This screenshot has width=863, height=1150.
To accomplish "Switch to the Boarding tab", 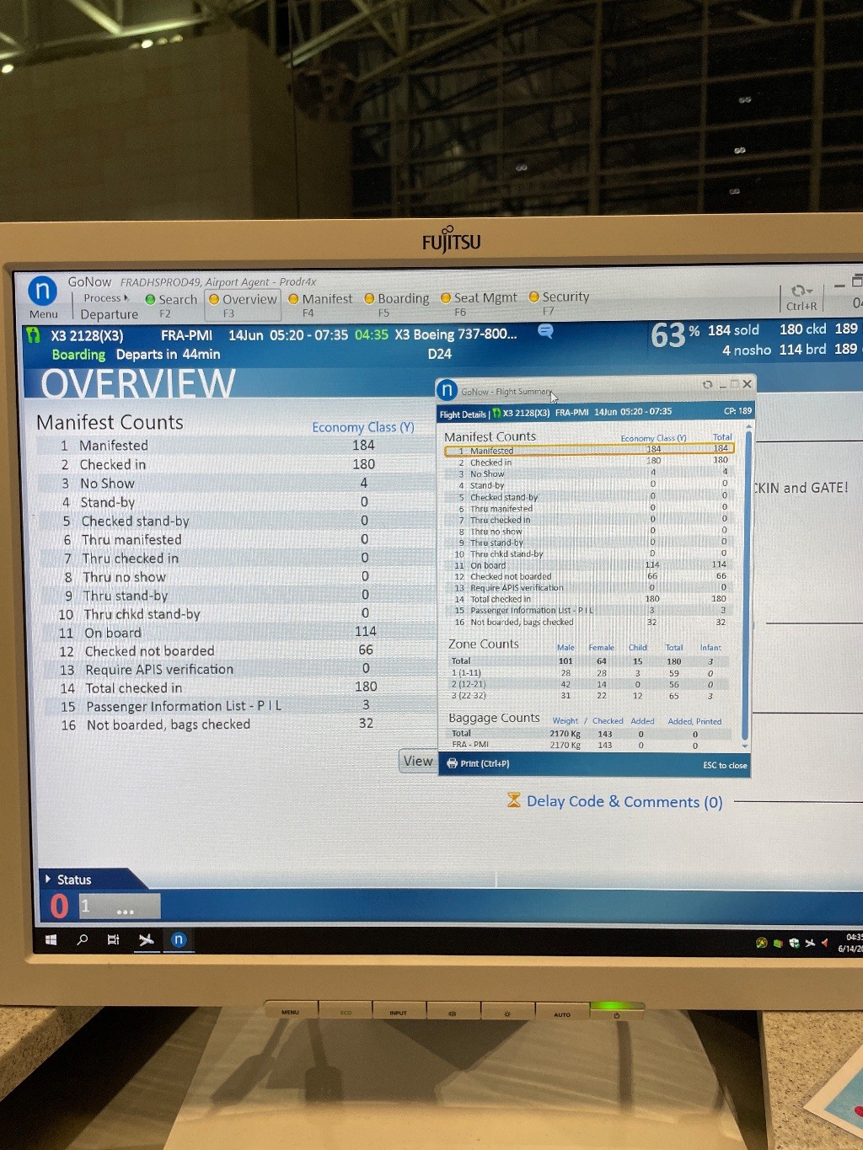I will point(396,299).
